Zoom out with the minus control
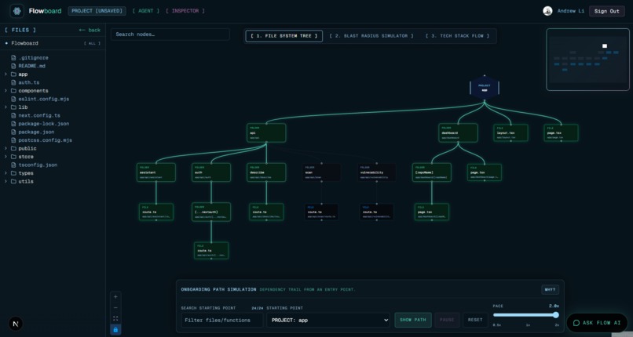The width and height of the screenshot is (633, 337). pos(115,307)
